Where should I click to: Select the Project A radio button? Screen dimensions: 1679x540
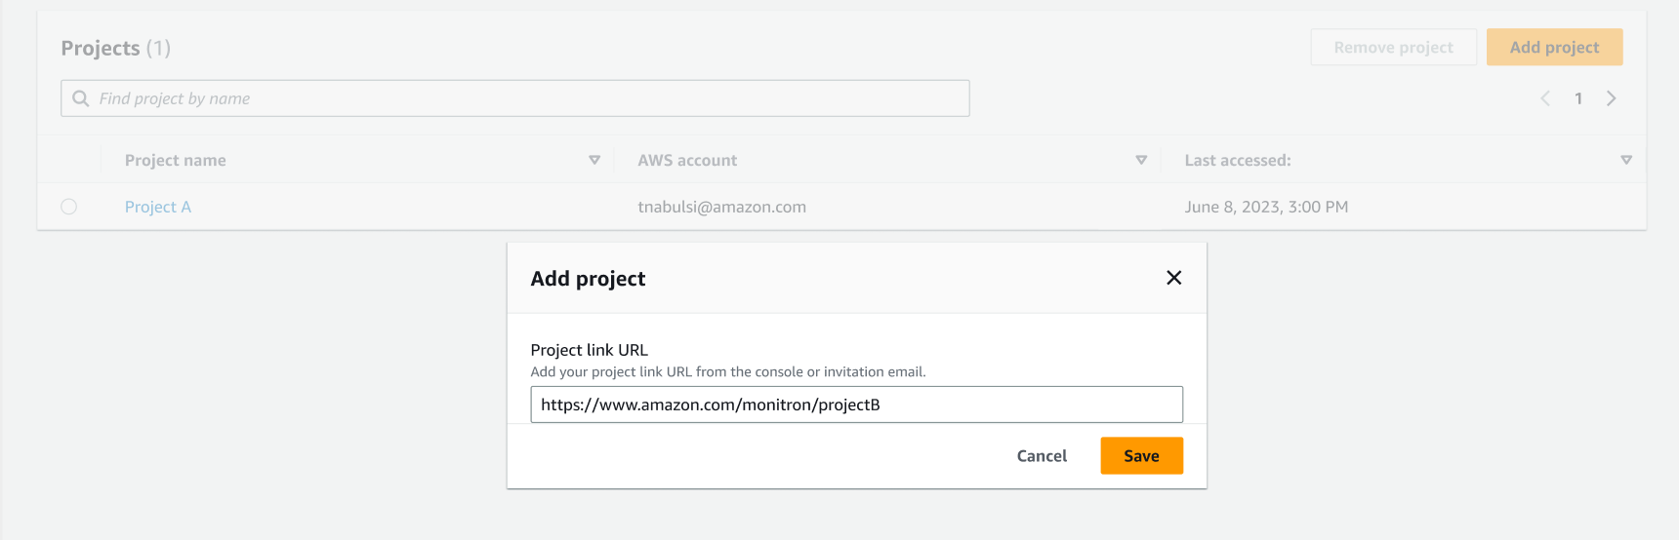(x=68, y=207)
